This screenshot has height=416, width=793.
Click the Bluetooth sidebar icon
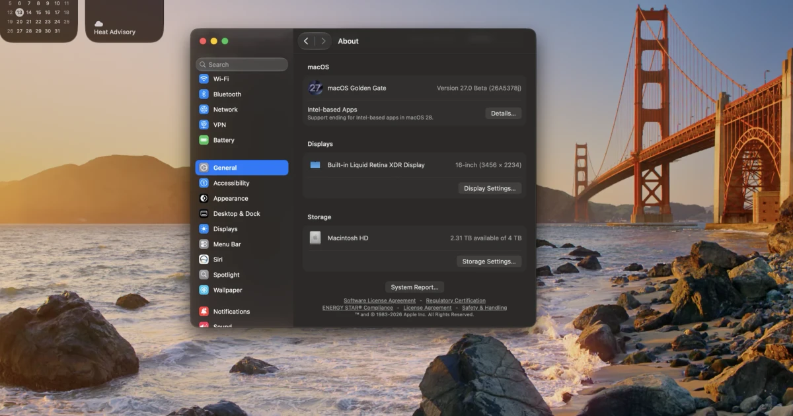point(204,94)
